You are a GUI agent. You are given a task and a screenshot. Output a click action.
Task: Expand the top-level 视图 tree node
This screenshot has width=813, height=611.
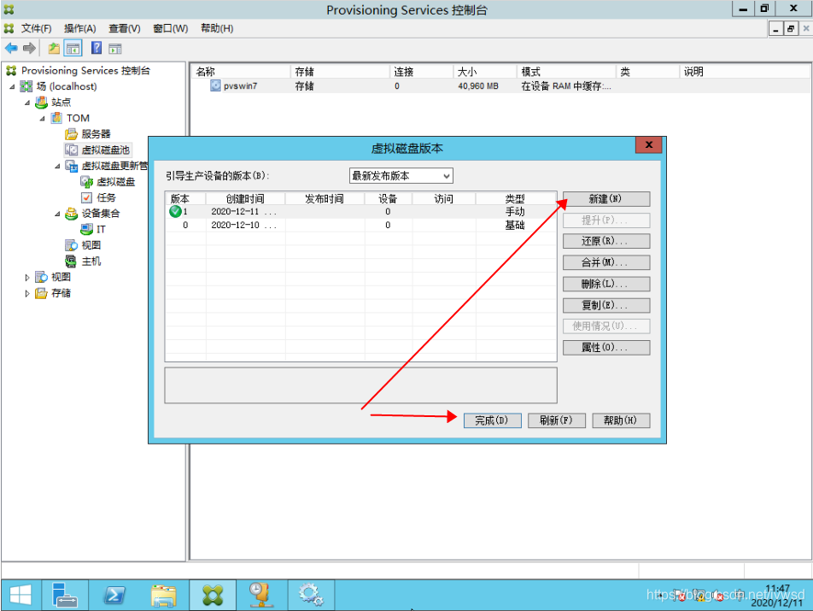27,278
